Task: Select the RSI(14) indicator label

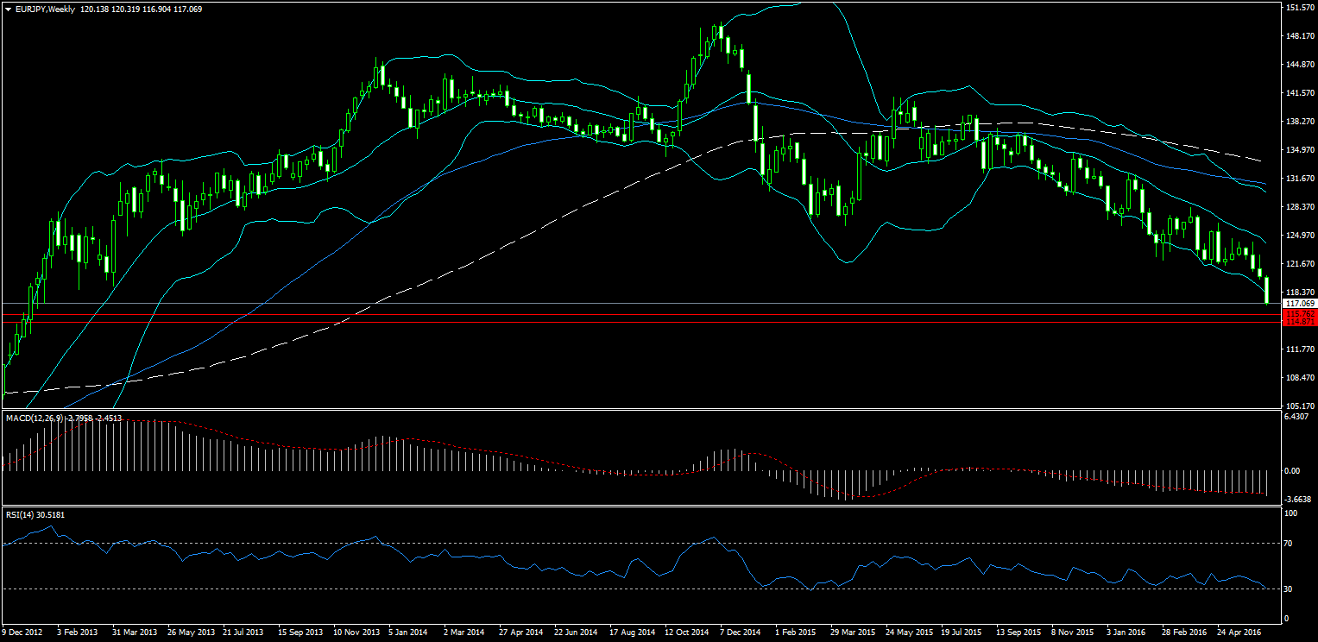Action: [22, 514]
